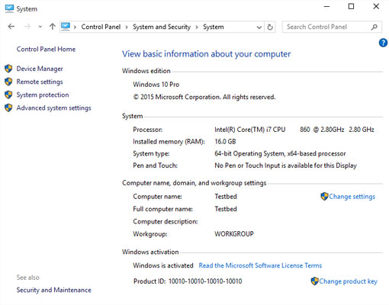This screenshot has width=389, height=305.
Task: Refresh the address bar
Action: (x=270, y=27)
